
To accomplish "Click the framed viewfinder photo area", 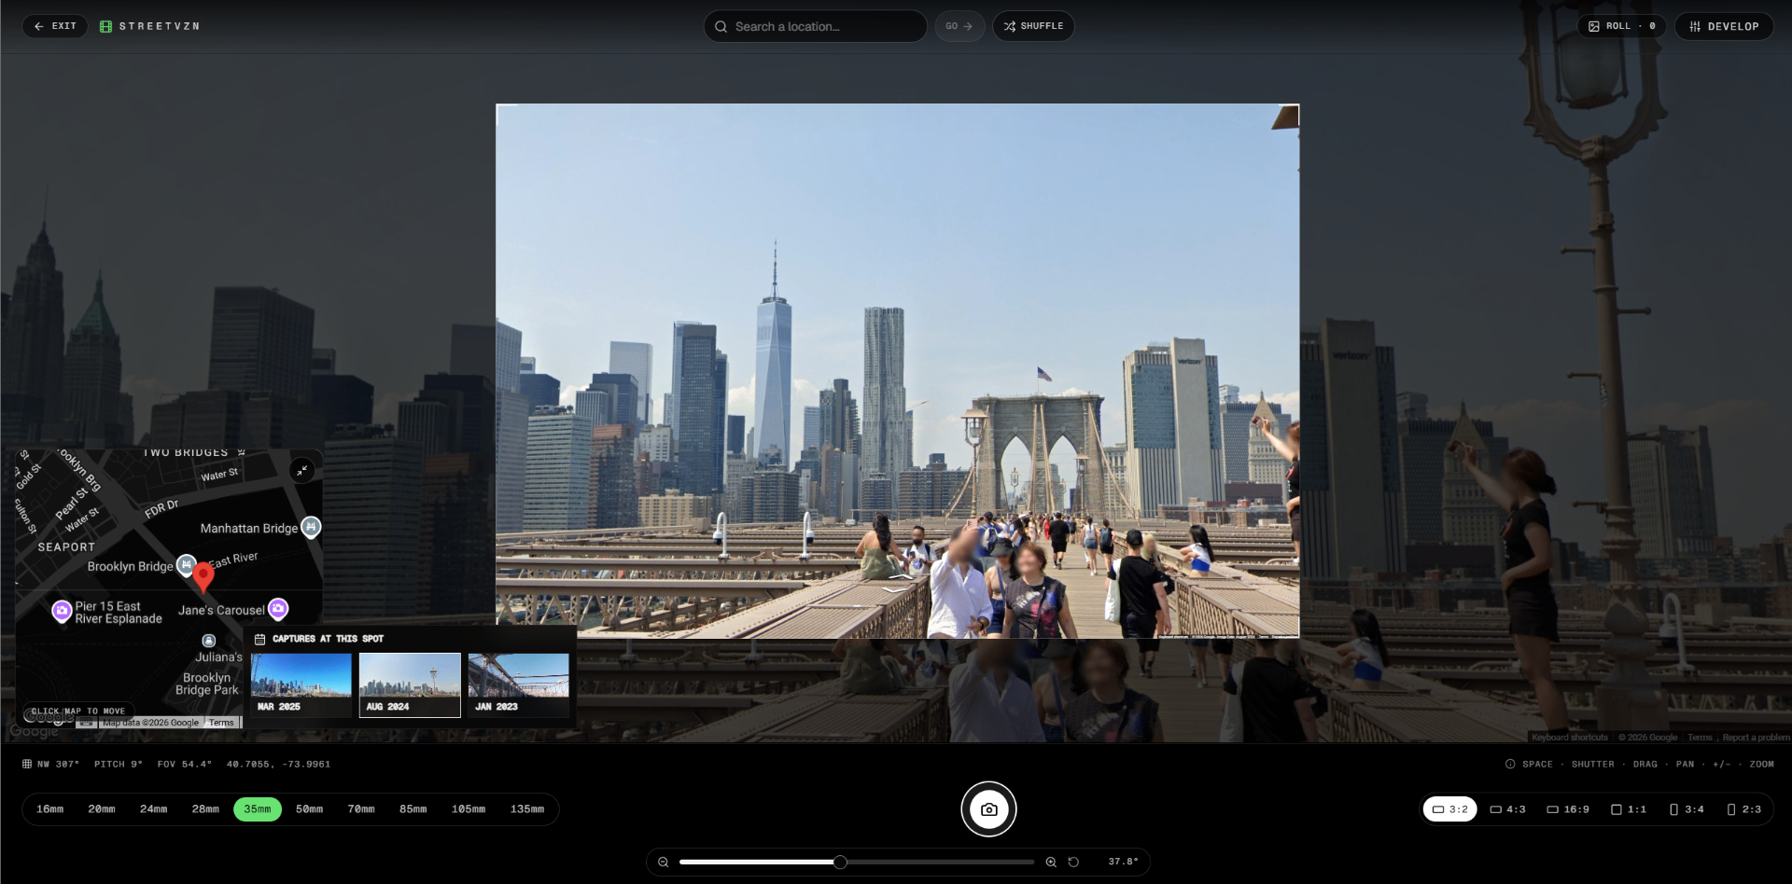I will (x=897, y=371).
